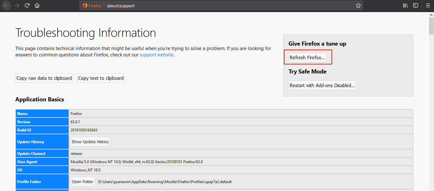
Task: Click Copy raw data to clipboard
Action: click(44, 78)
